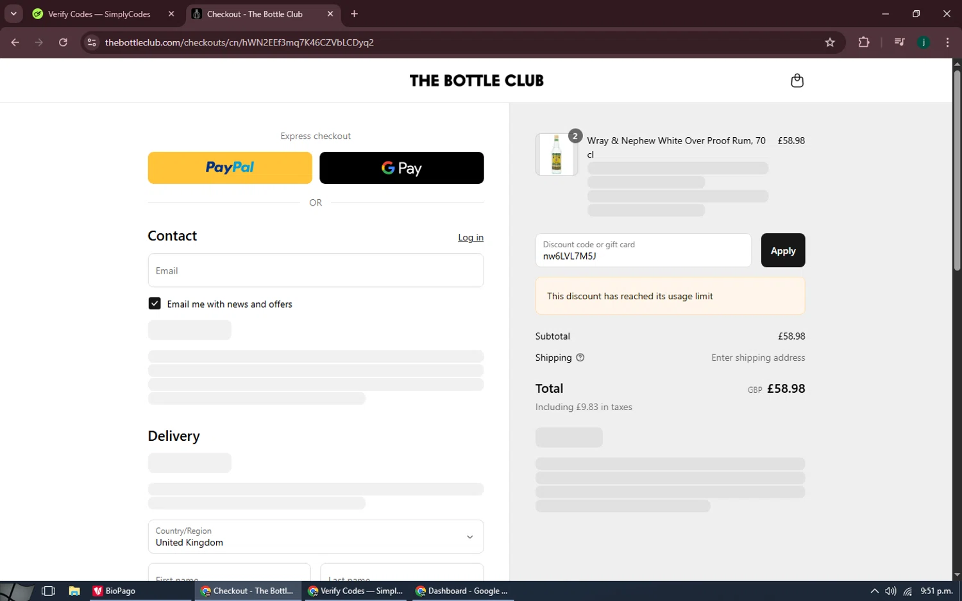962x601 pixels.
Task: Pay with Google Pay express checkout
Action: [x=401, y=168]
